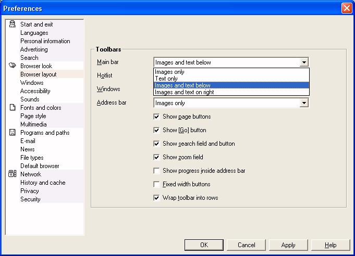Viewport: 355px width, 256px height.
Task: Enable Show progress inside address bar
Action: (156, 171)
